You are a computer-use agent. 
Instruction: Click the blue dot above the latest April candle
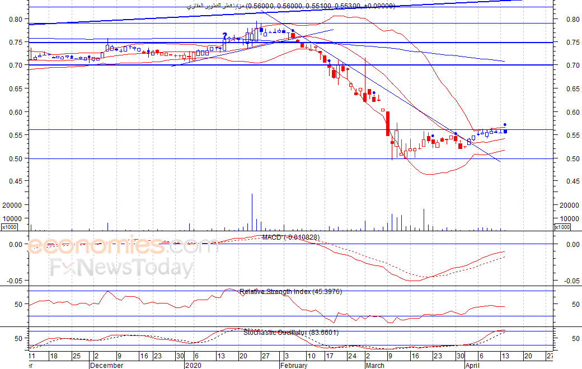click(505, 125)
